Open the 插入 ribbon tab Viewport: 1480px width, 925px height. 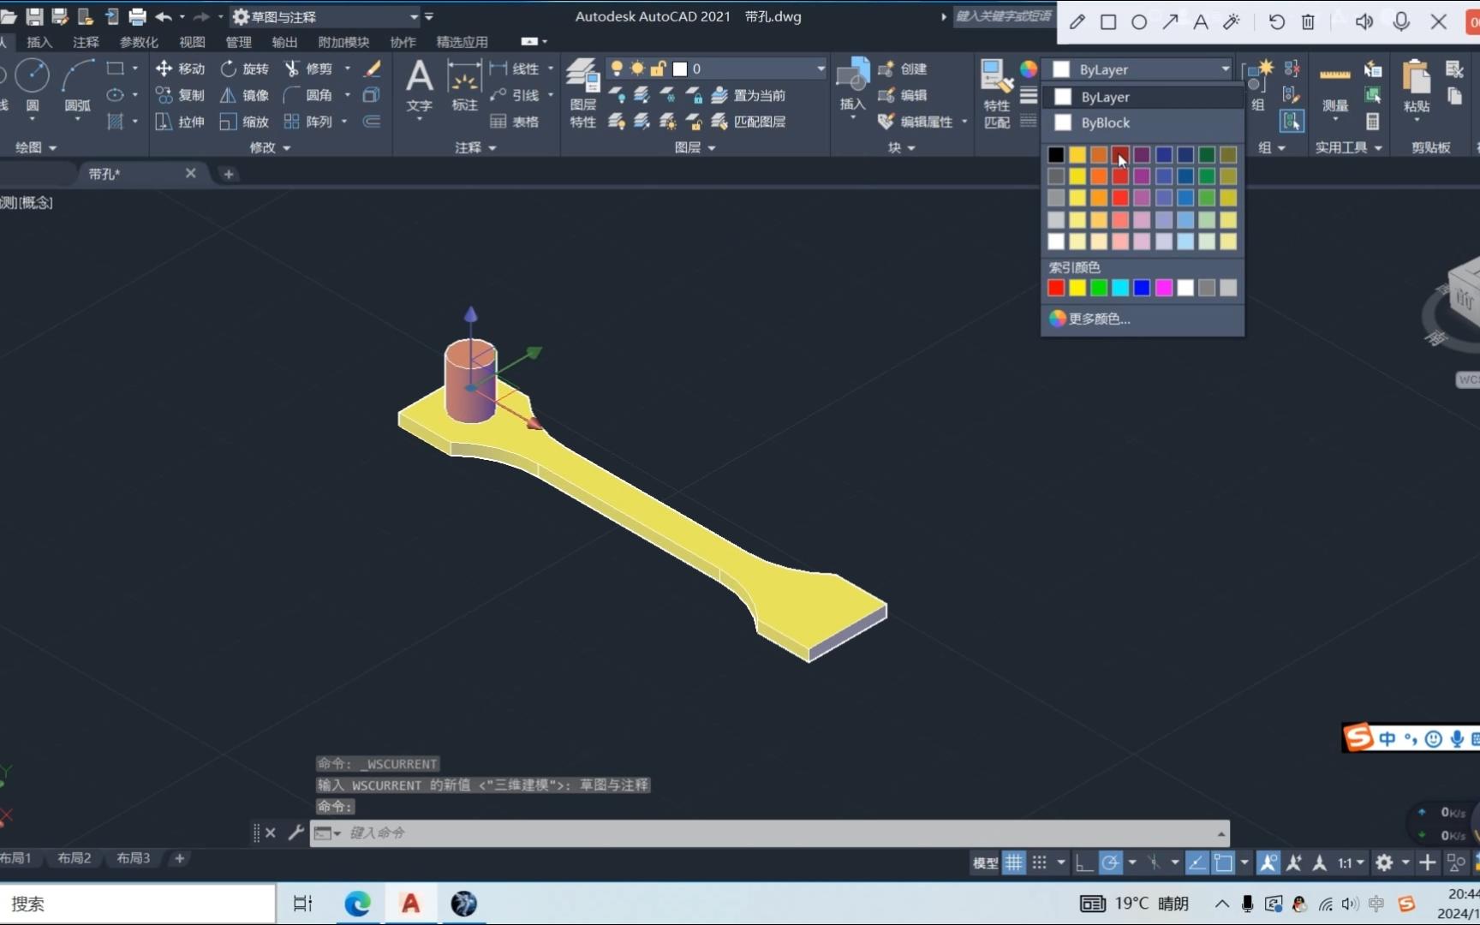39,42
